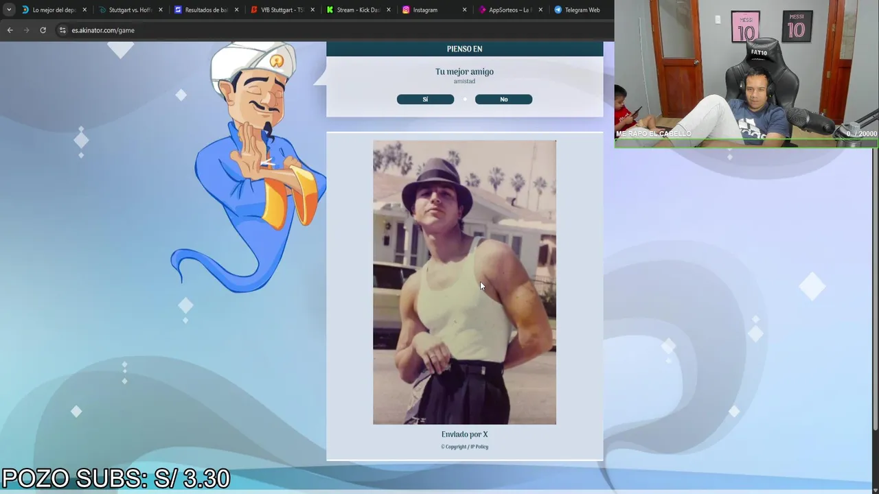Click the 'amistad' description text
The image size is (879, 494).
pyautogui.click(x=464, y=82)
